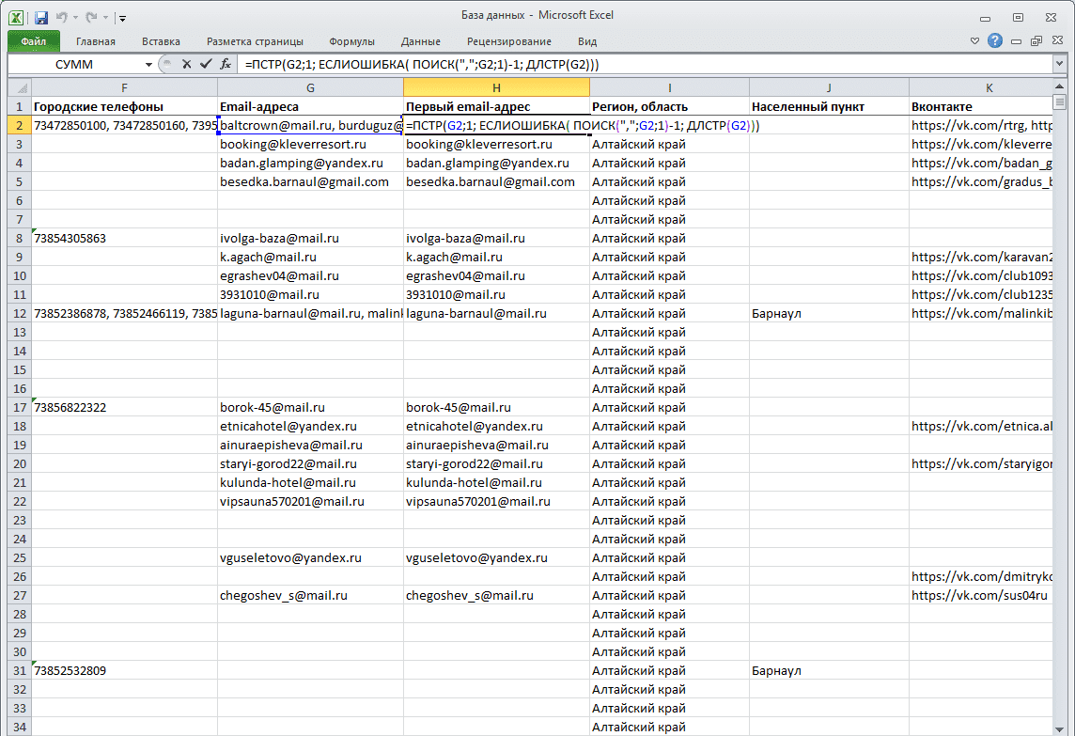Select column G header
The image size is (1075, 736).
pyautogui.click(x=311, y=87)
